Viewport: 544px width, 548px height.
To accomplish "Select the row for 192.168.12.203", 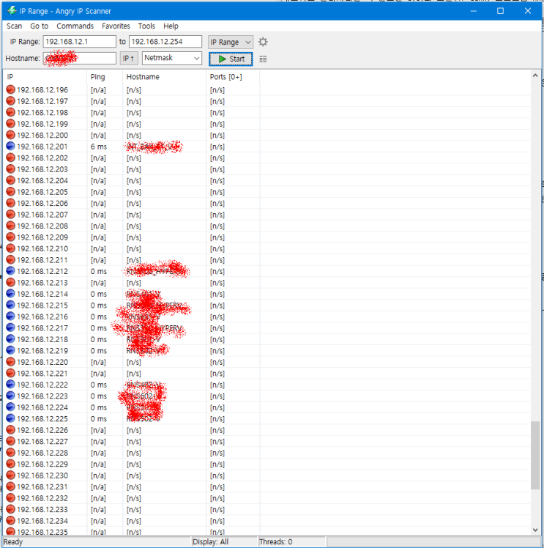I will 267,169.
